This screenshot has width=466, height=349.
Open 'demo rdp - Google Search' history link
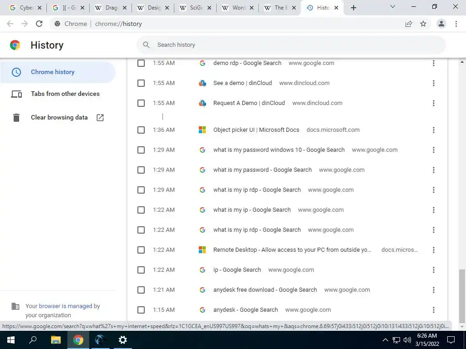tap(247, 63)
